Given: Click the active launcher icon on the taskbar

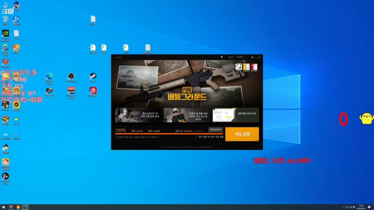Looking at the screenshot, I should 25,207.
